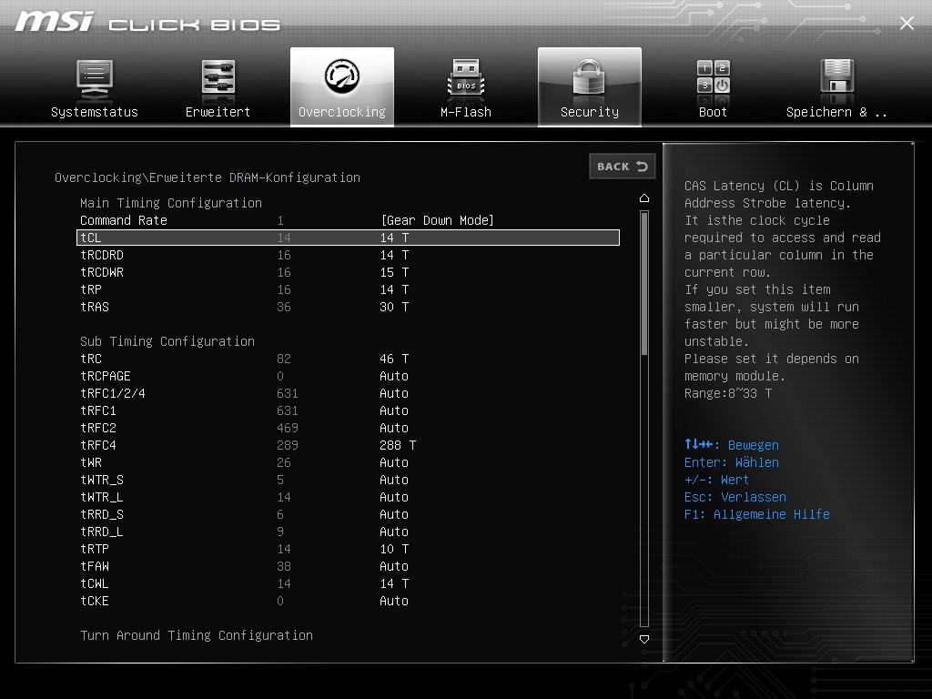Select the Overclocking gauge icon
Image resolution: width=932 pixels, height=699 pixels.
coord(342,76)
